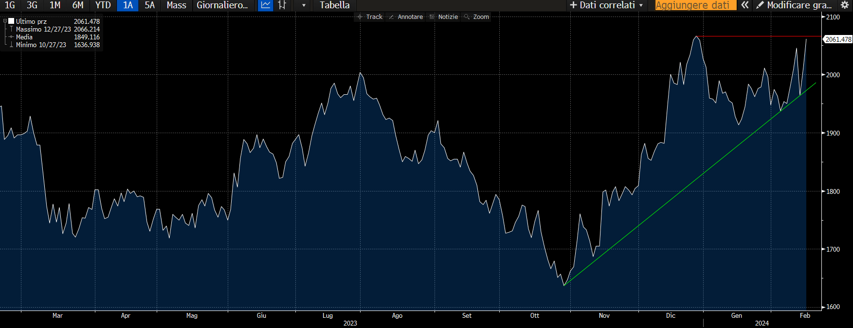853x328 pixels.
Task: Switch to the YTD time range
Action: (x=103, y=5)
